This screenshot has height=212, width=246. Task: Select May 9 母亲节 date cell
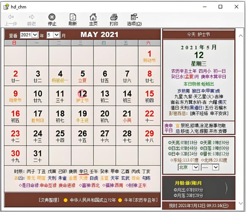pyautogui.click(x=15, y=96)
